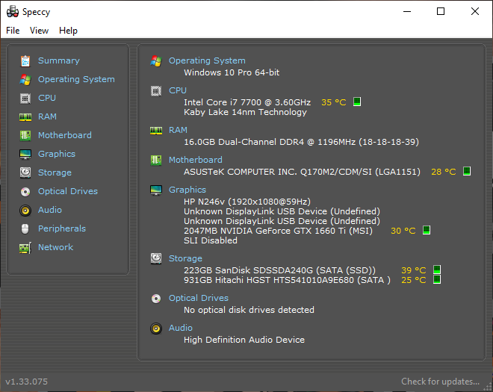Open the File menu

[13, 31]
